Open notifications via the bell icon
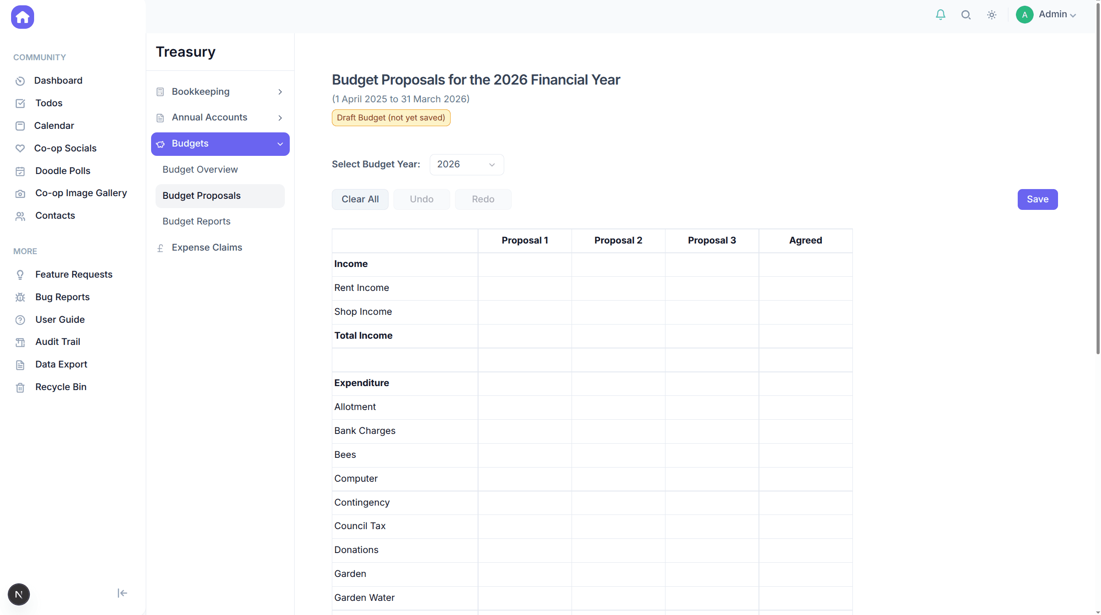 pos(940,15)
